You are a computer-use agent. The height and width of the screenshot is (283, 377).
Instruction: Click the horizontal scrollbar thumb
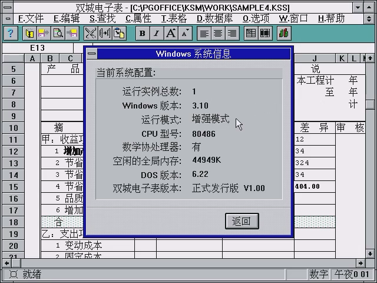click(x=16, y=264)
